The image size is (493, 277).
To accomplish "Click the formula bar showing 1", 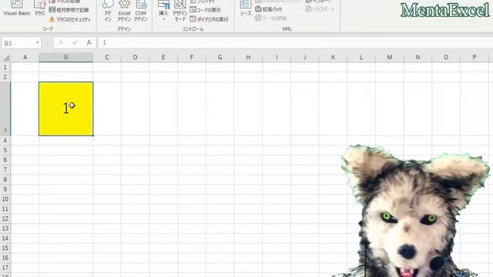I will [x=296, y=43].
